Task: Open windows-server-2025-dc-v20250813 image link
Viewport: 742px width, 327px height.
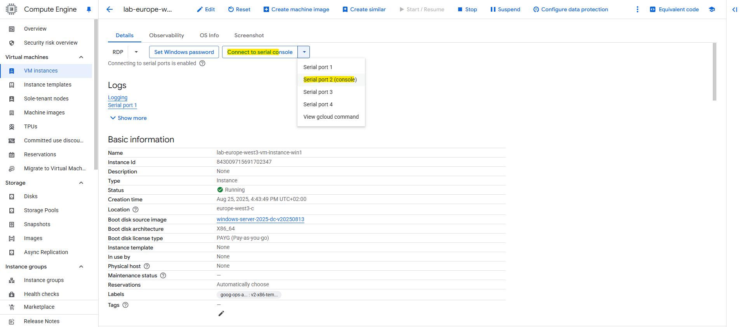Action: [x=261, y=219]
